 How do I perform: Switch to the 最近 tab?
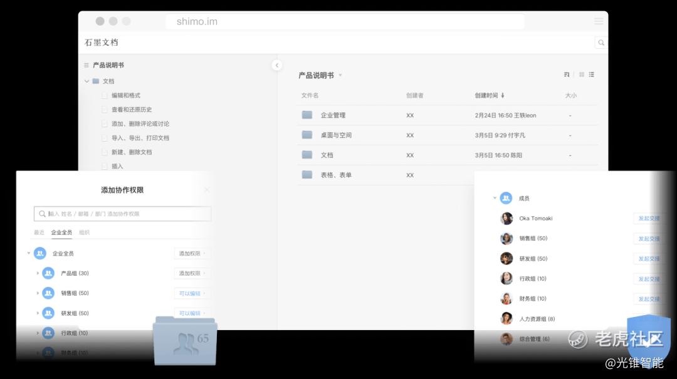[x=39, y=232]
